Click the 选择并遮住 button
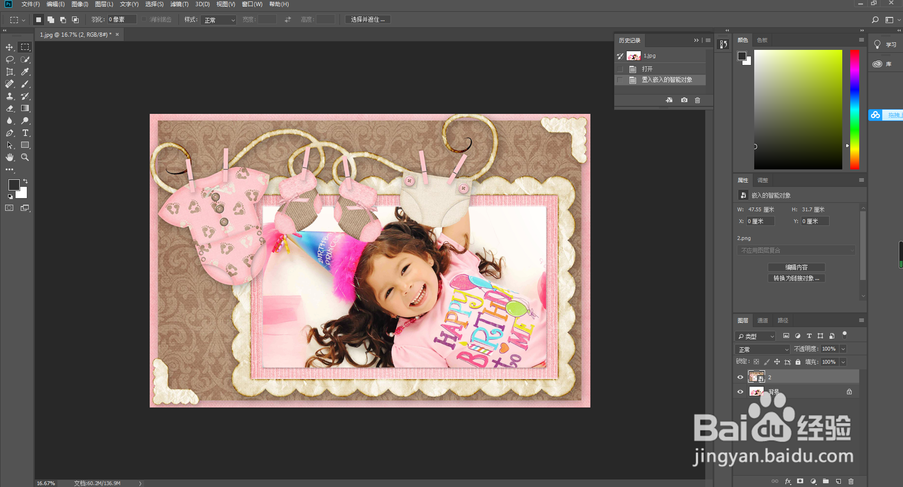This screenshot has height=487, width=903. pos(368,19)
